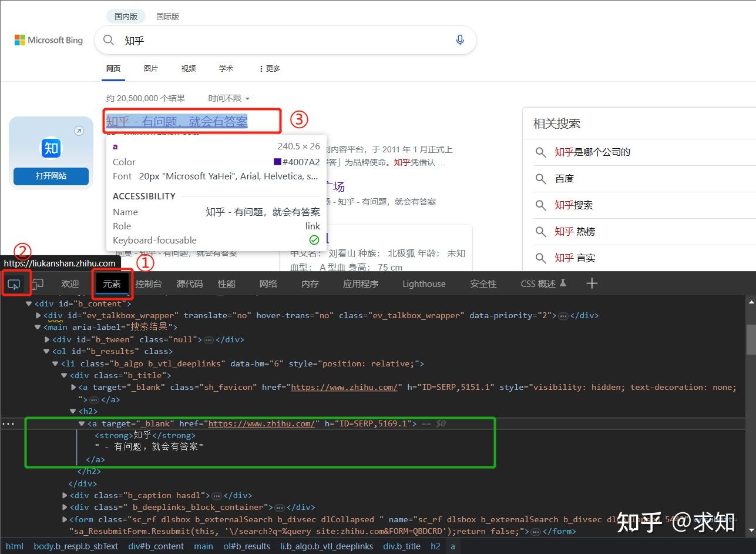The width and height of the screenshot is (756, 554).
Task: Select the 图片 search category
Action: [151, 68]
